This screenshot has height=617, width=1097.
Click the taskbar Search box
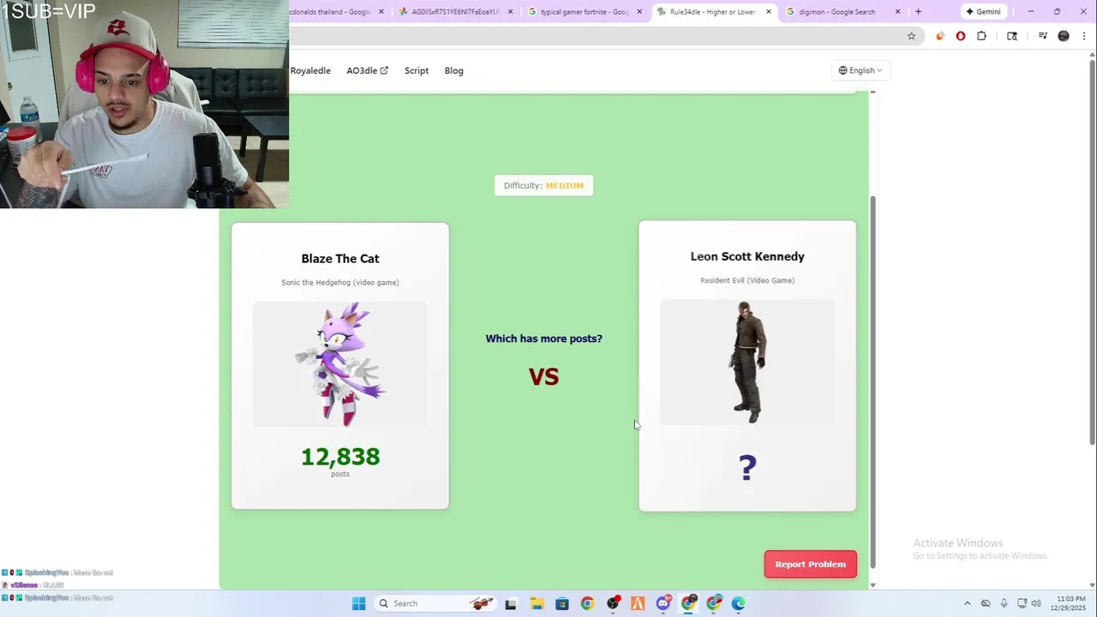[x=435, y=603]
